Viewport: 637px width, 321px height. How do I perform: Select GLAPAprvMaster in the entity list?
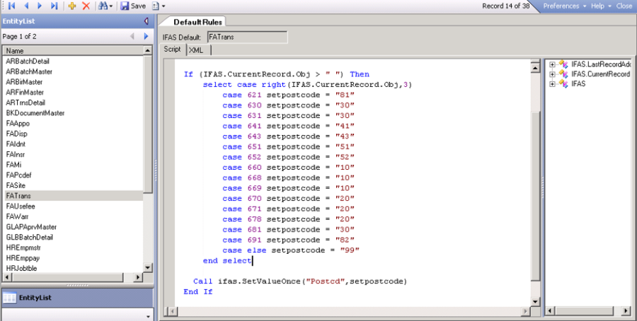(31, 227)
